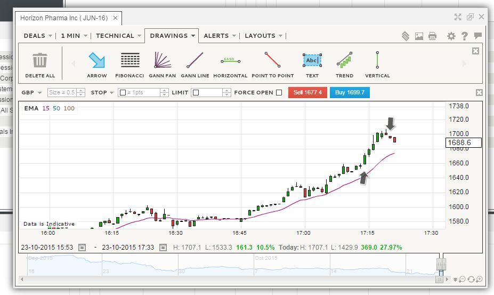Choose the Point to Point tool

point(272,65)
